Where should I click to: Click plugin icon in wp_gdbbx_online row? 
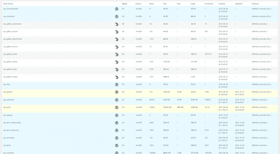[x=117, y=54]
